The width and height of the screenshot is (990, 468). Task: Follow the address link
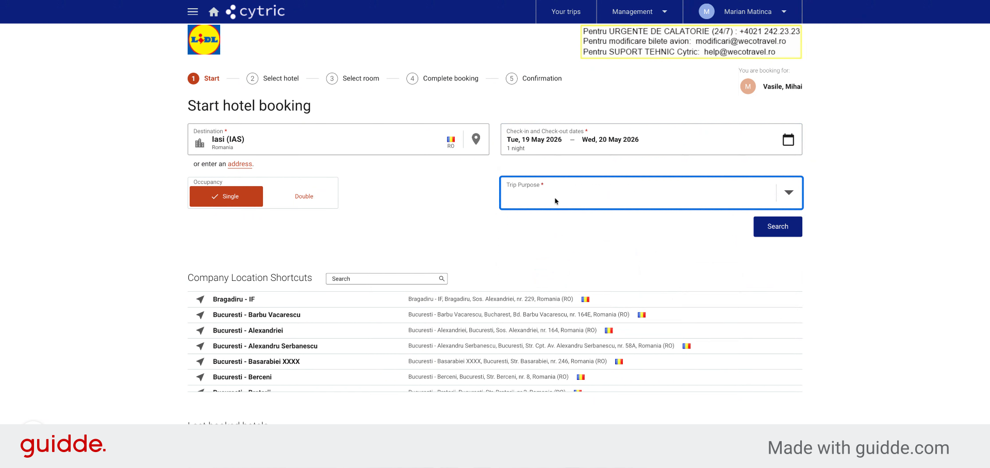click(240, 164)
